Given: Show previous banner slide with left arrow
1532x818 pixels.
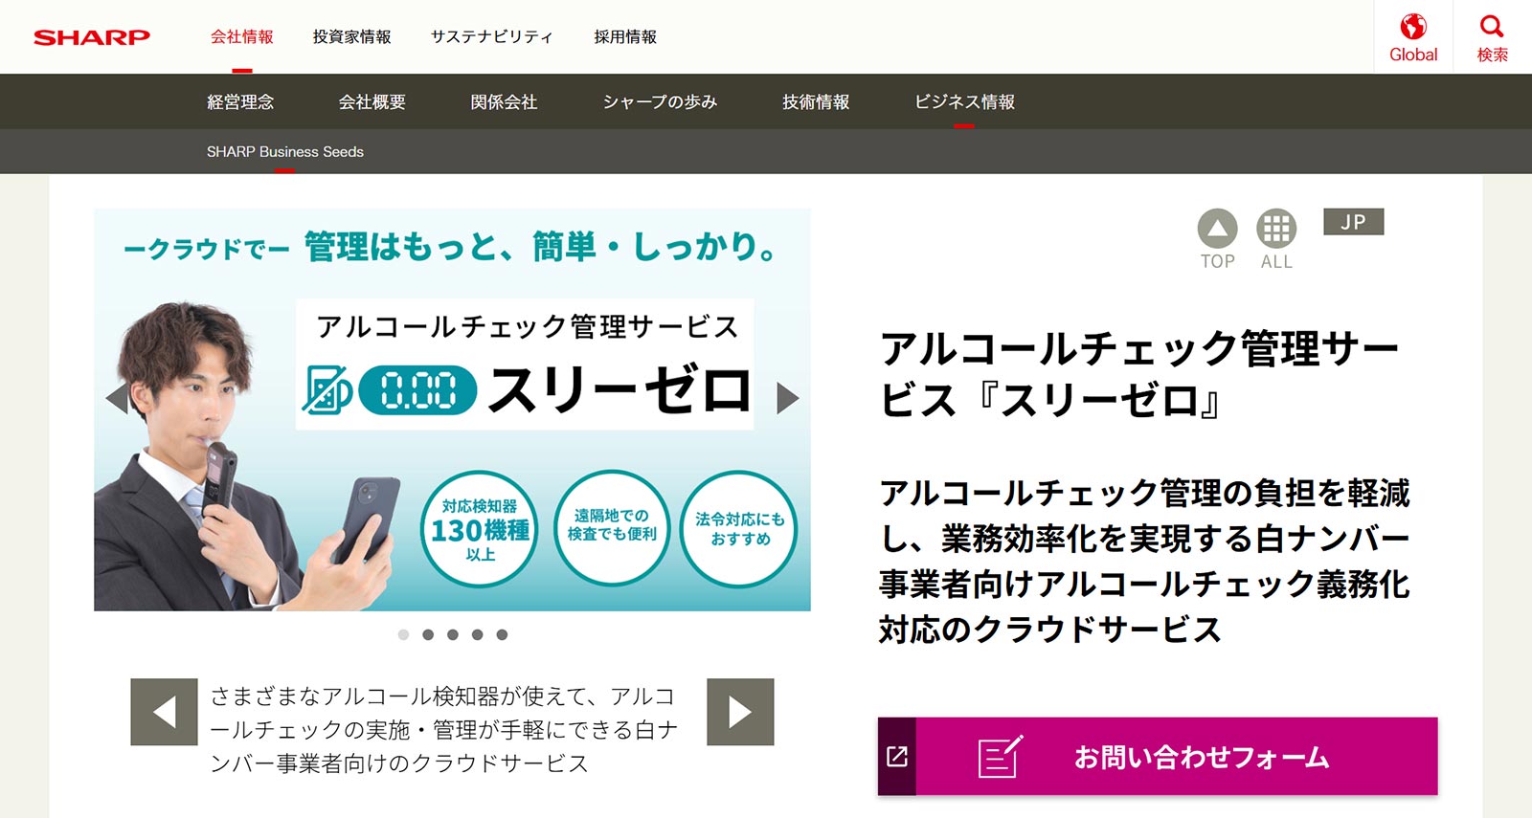Looking at the screenshot, I should point(117,398).
